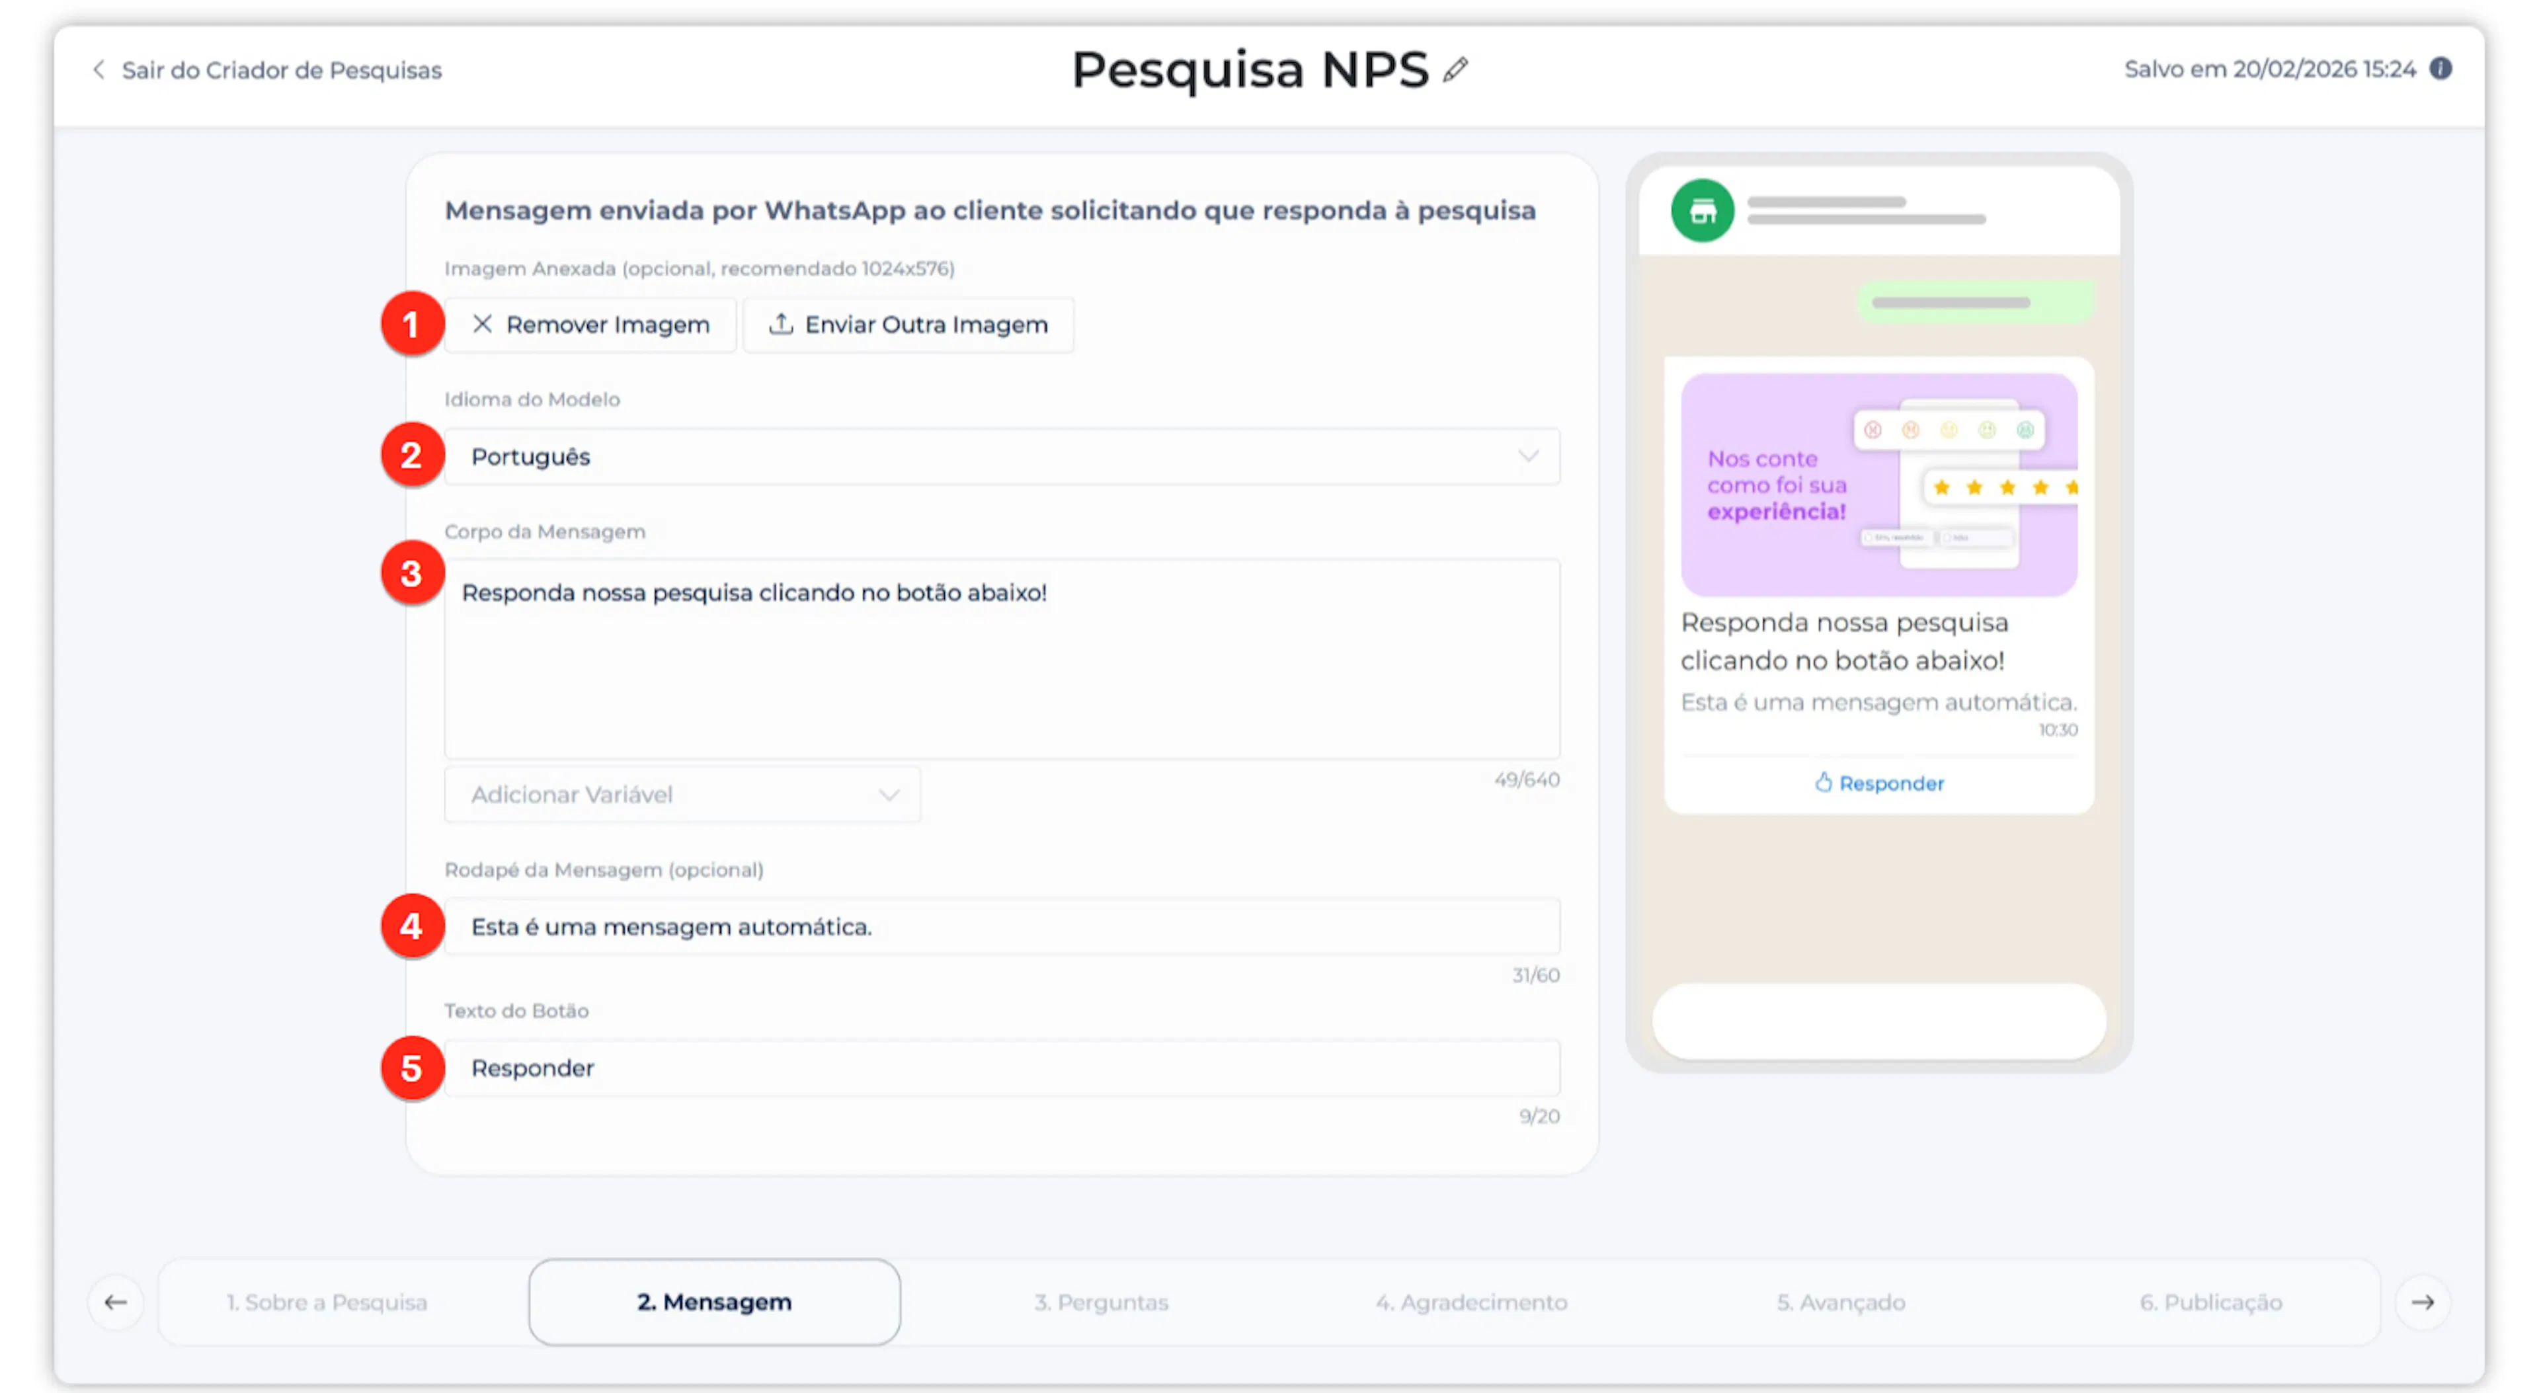Screen dimensions: 2539x1393
Task: Click the survey image thumbnail in preview
Action: coord(1878,485)
